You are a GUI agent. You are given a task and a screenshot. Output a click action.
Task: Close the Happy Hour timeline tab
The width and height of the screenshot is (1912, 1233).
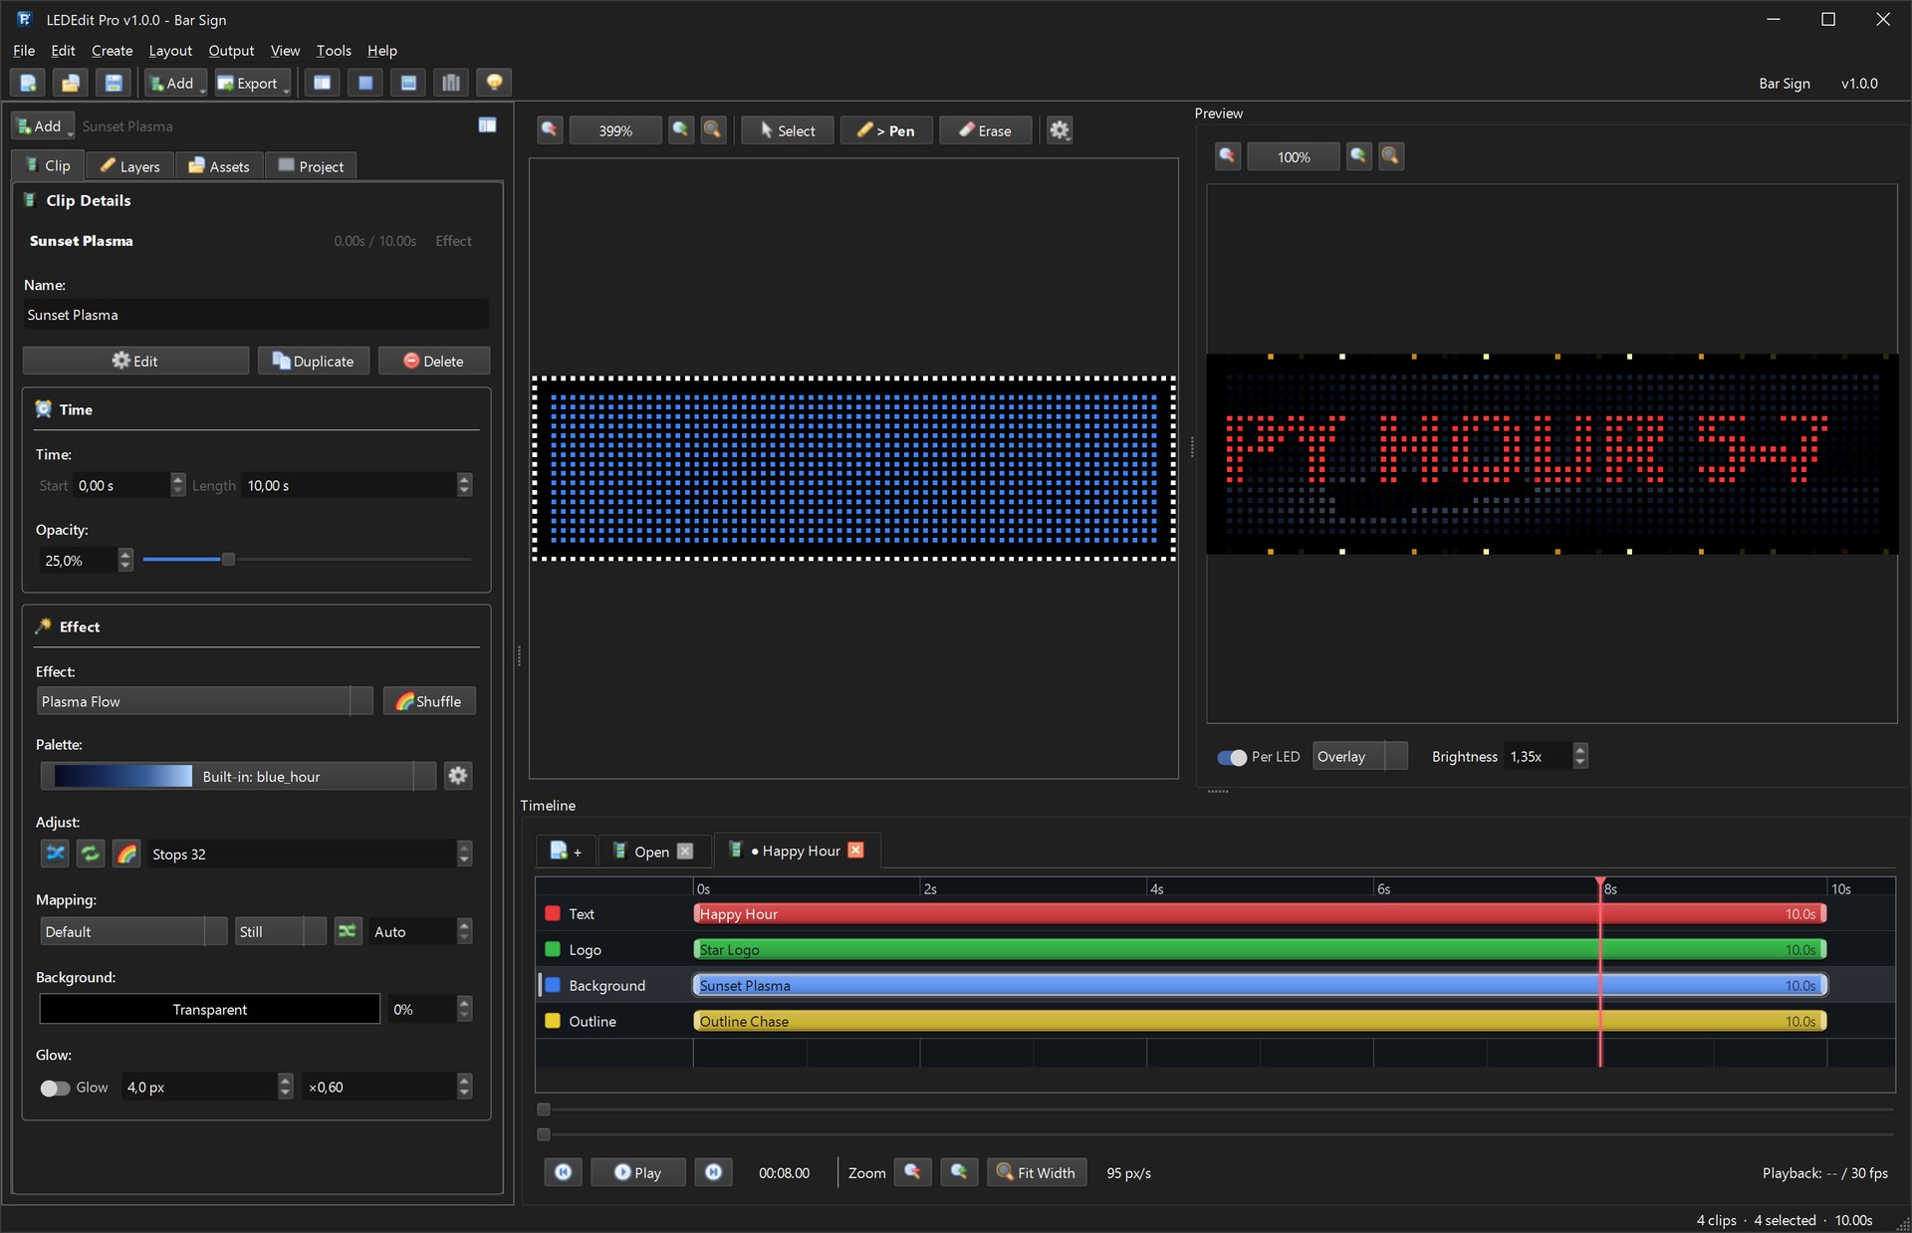855,850
